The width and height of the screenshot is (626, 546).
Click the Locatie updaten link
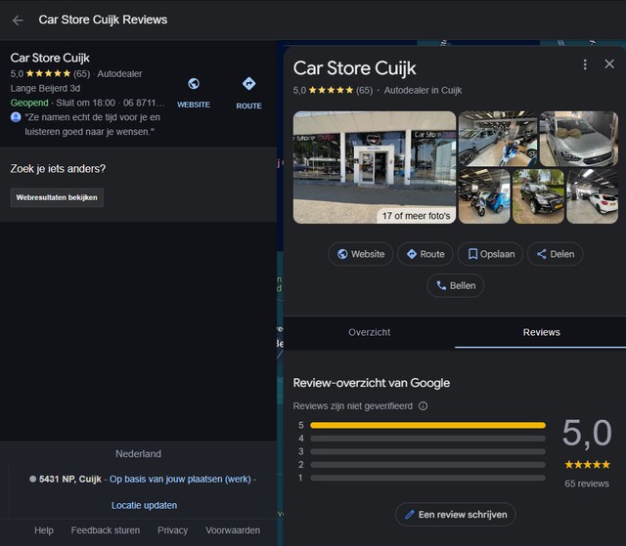tap(144, 505)
